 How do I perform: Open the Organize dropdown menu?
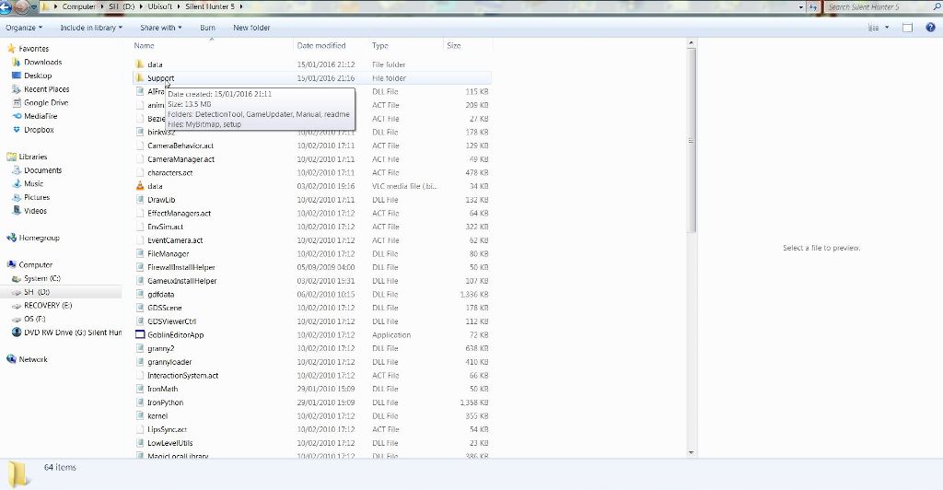(x=24, y=28)
